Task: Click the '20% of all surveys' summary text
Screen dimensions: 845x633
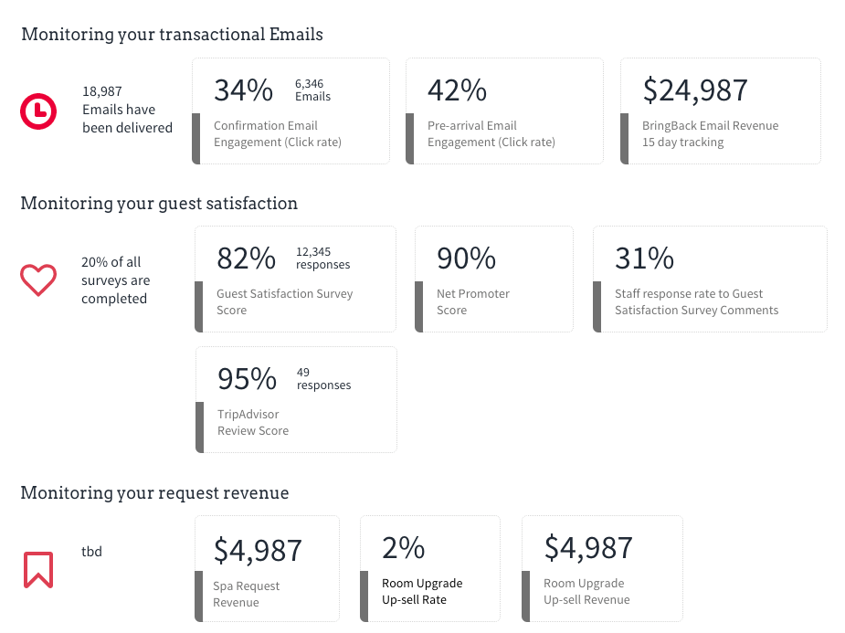Action: [x=115, y=280]
